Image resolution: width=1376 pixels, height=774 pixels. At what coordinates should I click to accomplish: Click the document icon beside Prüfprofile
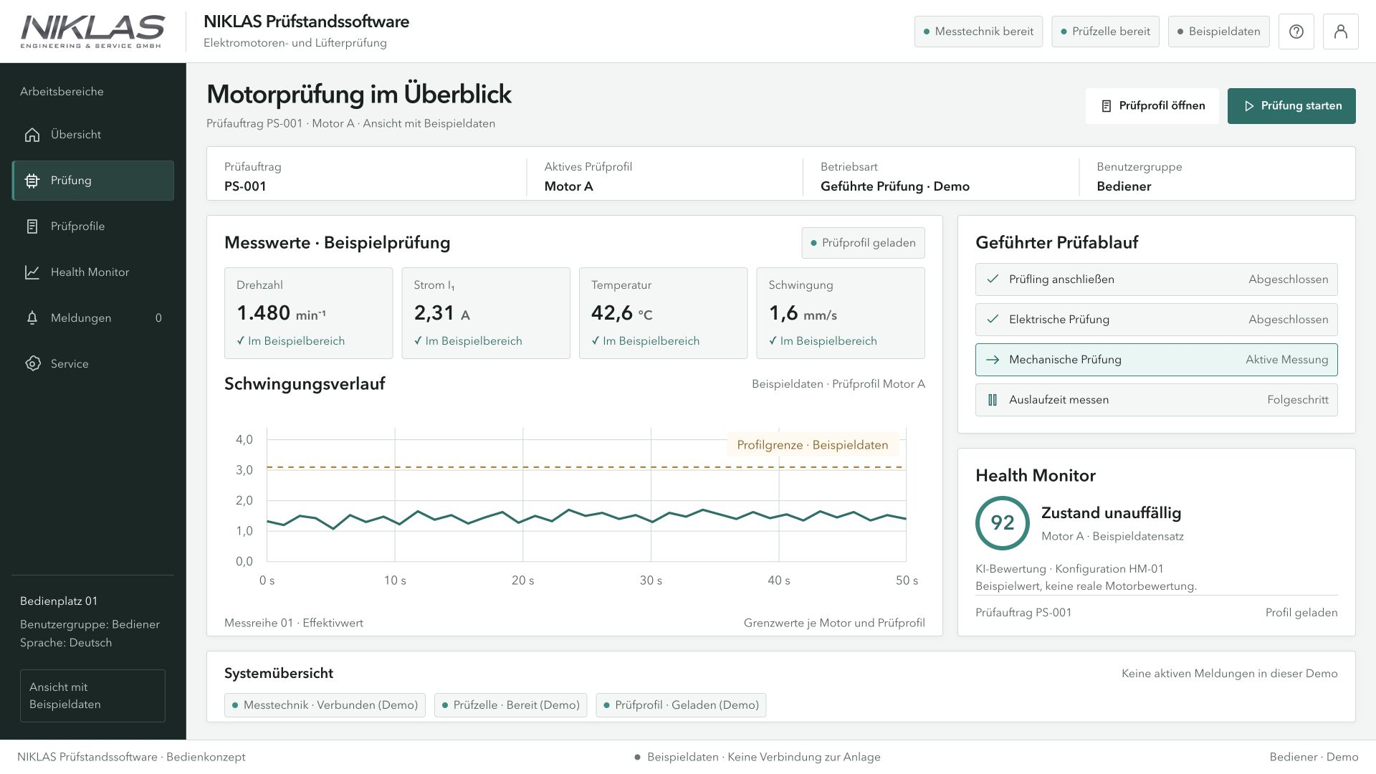pos(32,226)
